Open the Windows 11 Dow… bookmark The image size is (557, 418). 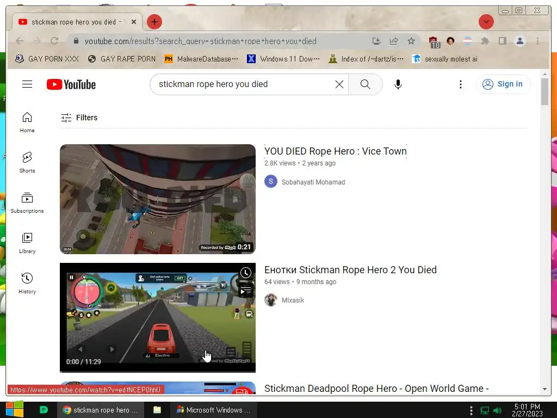[x=283, y=59]
